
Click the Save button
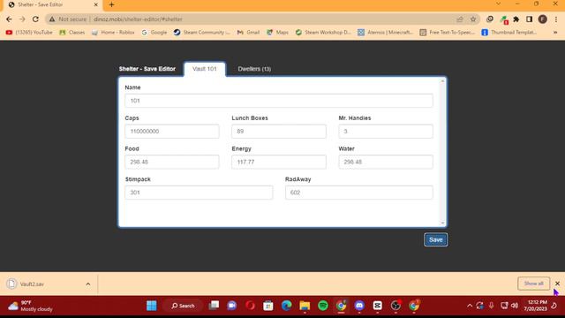[435, 239]
